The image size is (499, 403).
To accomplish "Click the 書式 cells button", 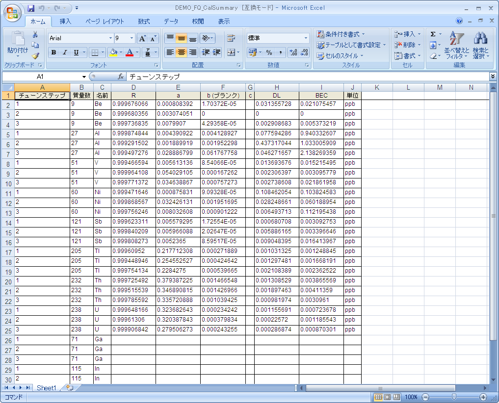I will [407, 56].
